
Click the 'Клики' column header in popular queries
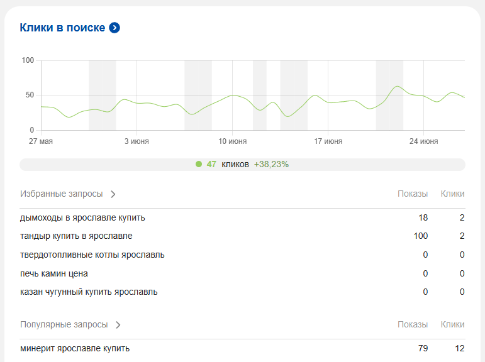point(452,324)
